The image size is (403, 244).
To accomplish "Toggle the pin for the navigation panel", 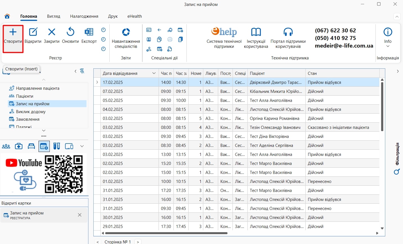I will (82, 71).
